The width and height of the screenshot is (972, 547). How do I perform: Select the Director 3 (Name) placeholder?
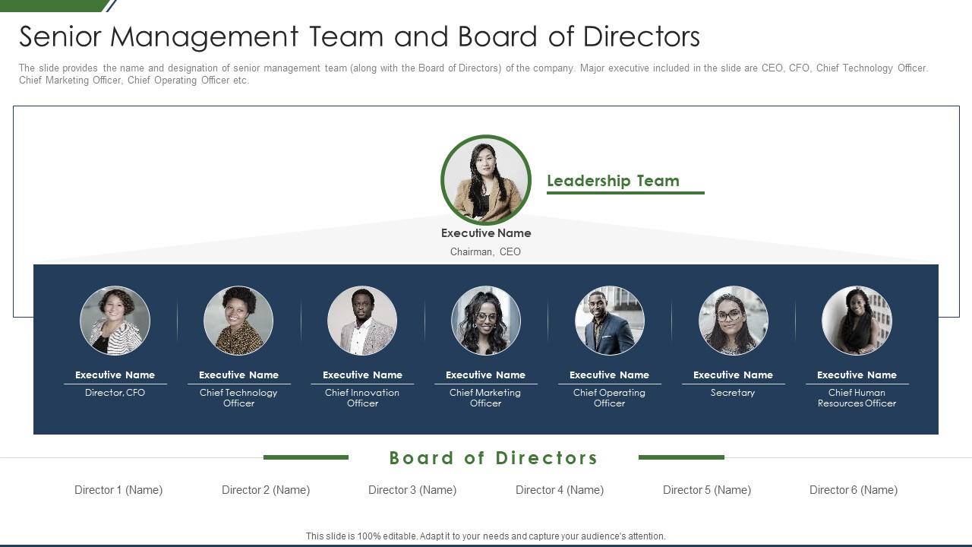coord(412,490)
